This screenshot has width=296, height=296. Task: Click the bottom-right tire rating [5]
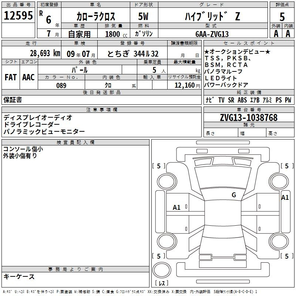(287, 256)
